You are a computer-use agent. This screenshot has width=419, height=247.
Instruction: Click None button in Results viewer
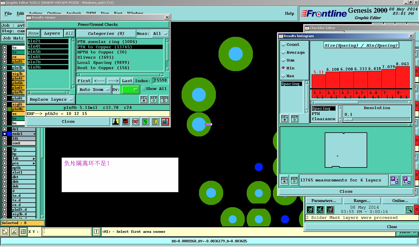[33, 33]
